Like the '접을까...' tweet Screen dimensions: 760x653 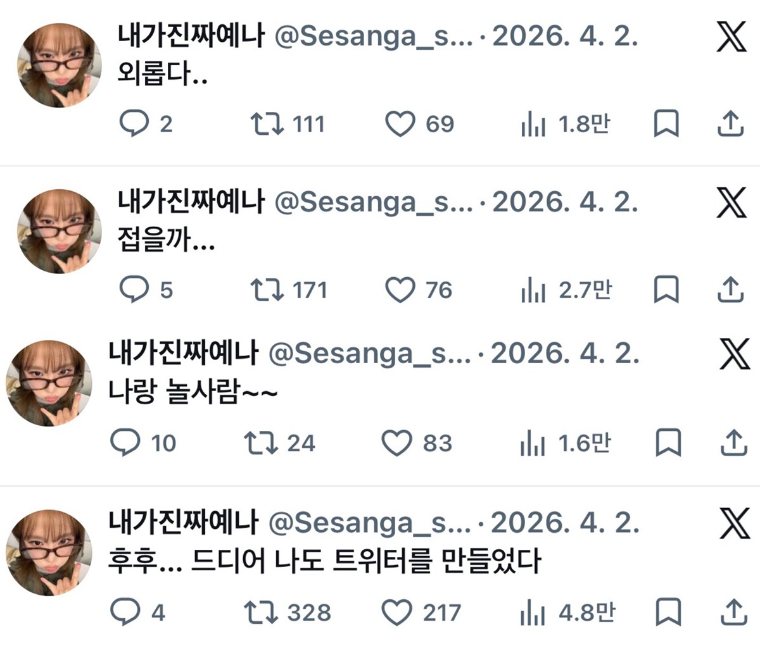click(400, 290)
